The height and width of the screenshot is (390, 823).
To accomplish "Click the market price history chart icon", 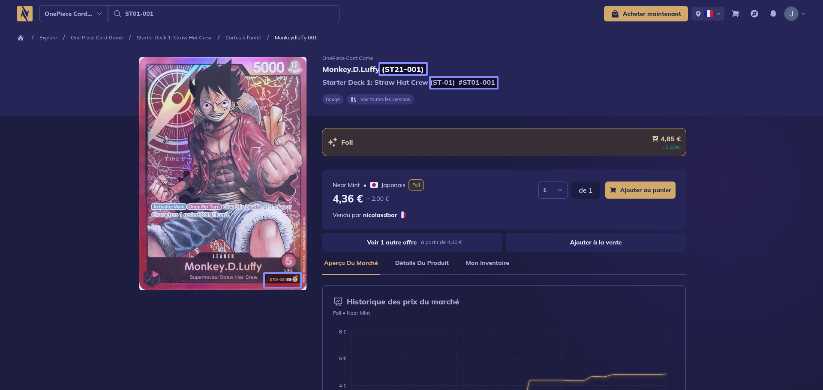I will pyautogui.click(x=338, y=302).
